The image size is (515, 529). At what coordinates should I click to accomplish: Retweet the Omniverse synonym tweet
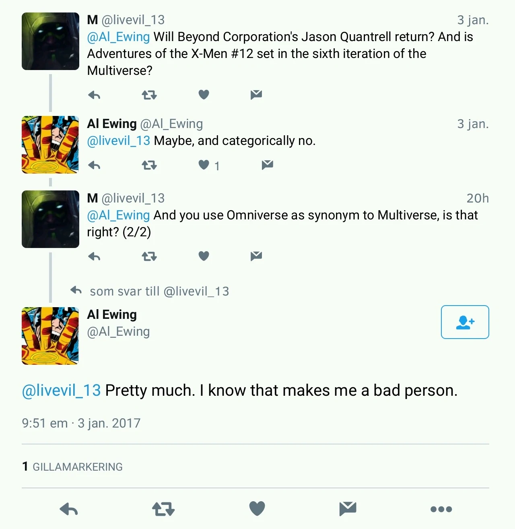(x=149, y=256)
